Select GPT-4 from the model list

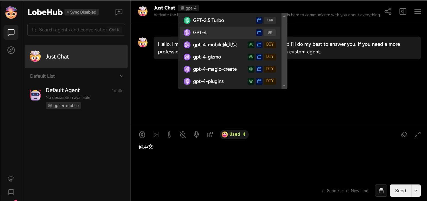tap(230, 33)
